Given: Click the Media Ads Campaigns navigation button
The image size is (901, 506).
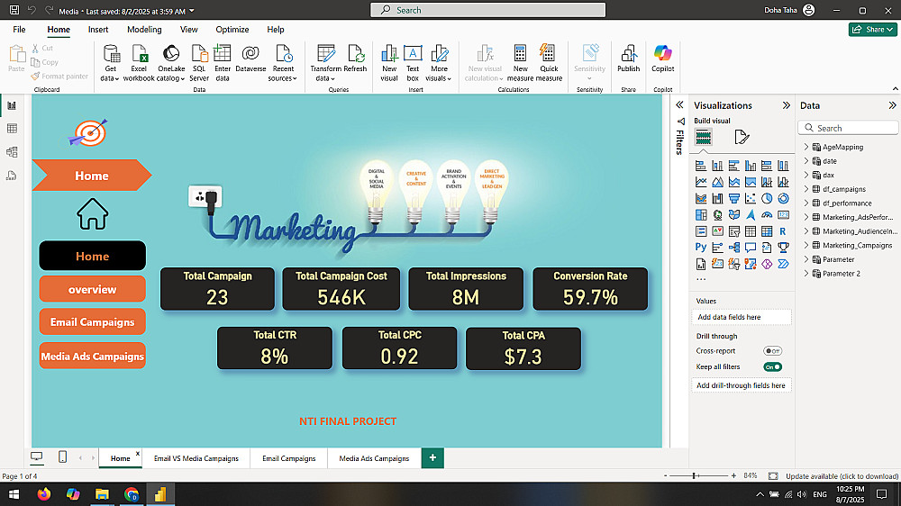Looking at the screenshot, I should pyautogui.click(x=92, y=357).
